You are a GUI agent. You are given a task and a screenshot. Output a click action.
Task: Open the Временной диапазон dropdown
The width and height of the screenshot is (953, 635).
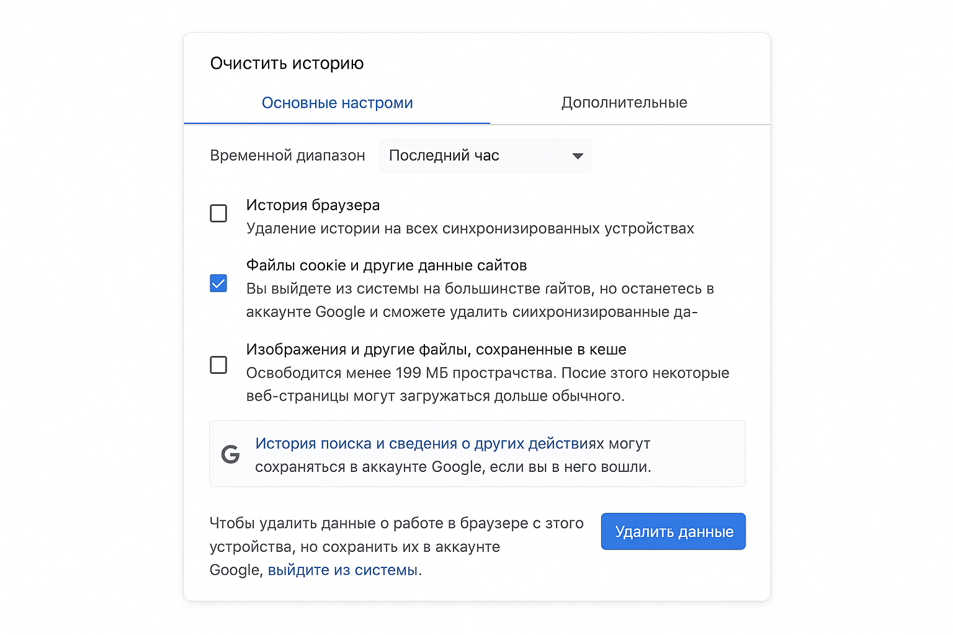(x=485, y=155)
